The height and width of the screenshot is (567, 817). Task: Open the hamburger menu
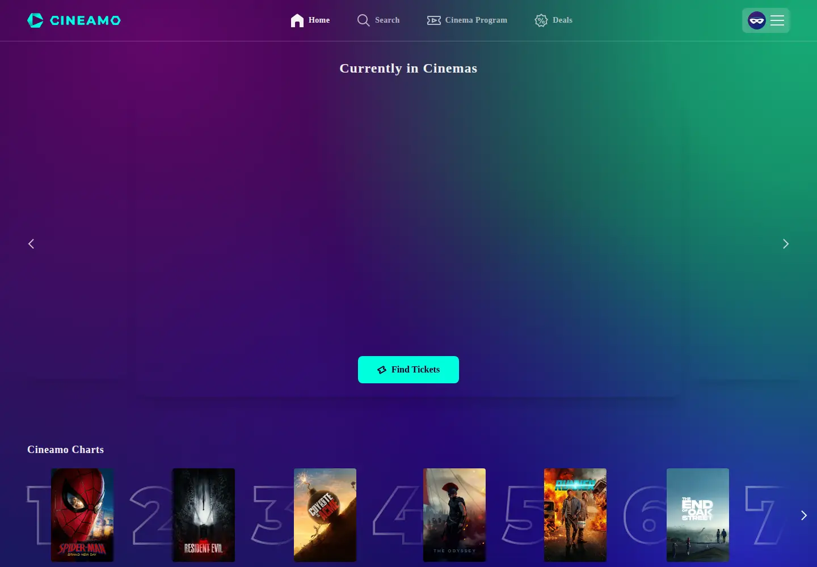[x=777, y=20]
